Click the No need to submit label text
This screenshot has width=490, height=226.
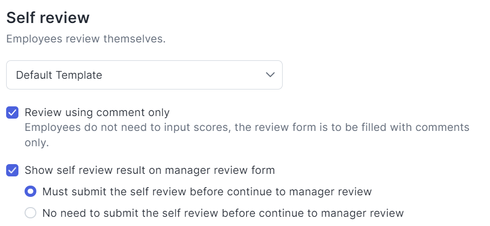223,213
